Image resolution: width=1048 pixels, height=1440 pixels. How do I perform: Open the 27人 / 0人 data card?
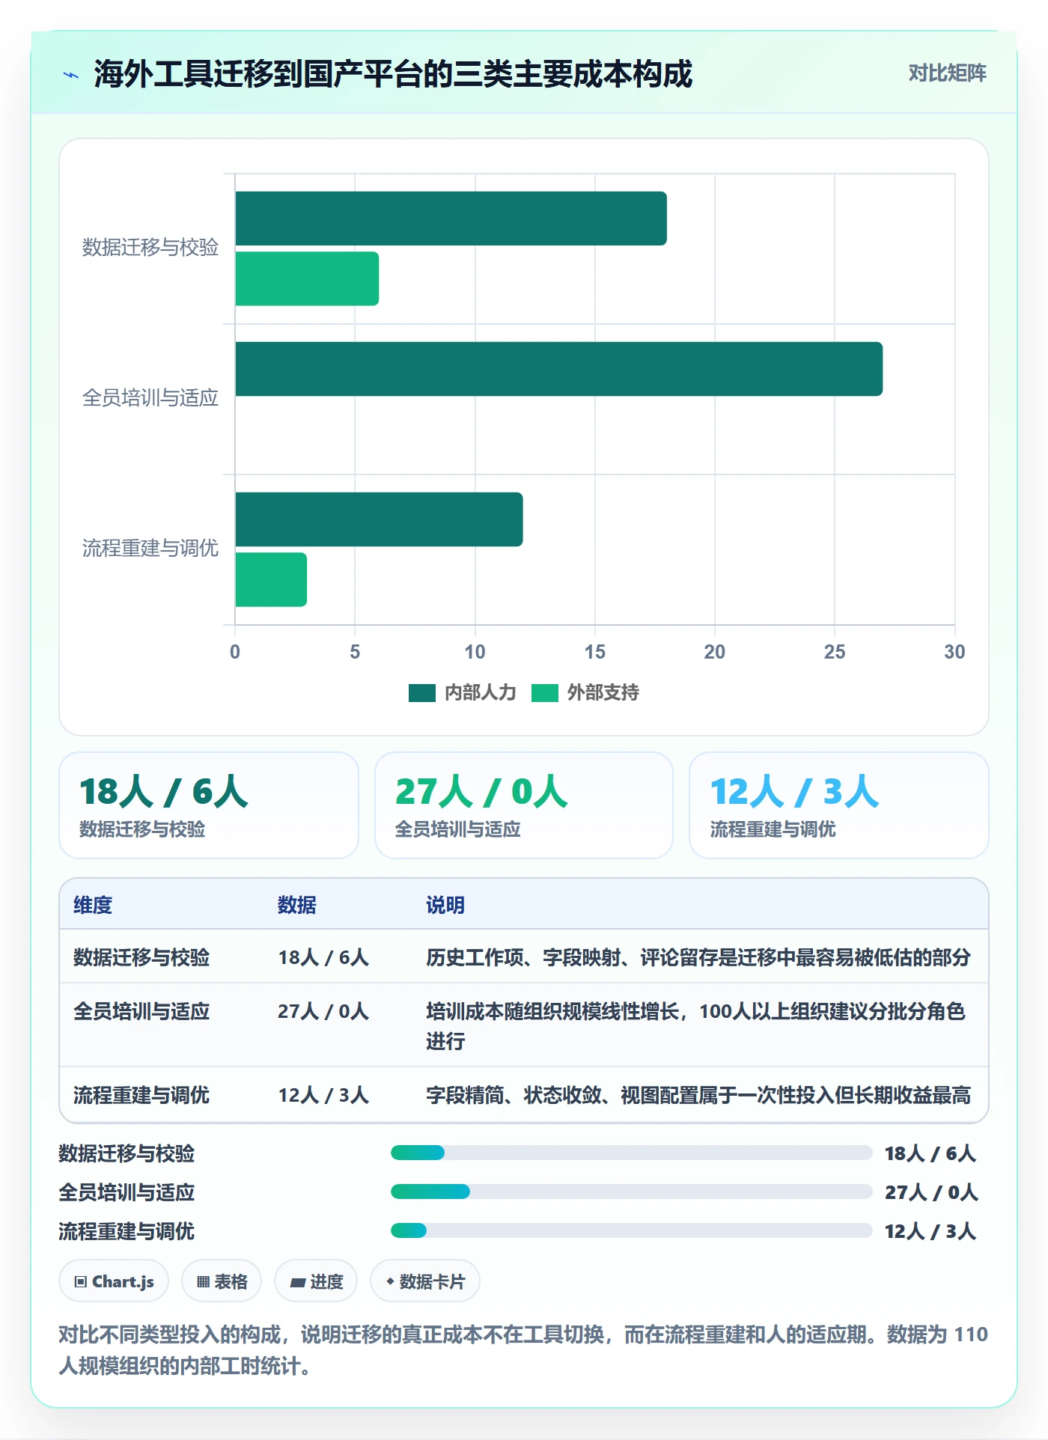tap(524, 805)
